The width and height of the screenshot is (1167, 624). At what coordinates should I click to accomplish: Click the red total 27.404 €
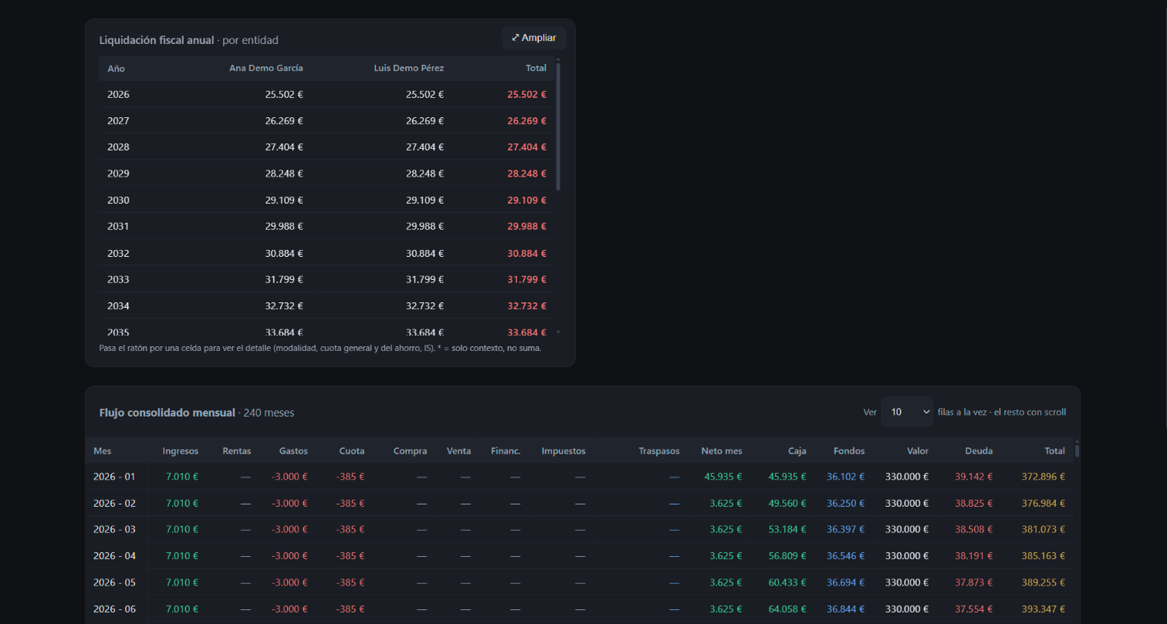coord(527,147)
